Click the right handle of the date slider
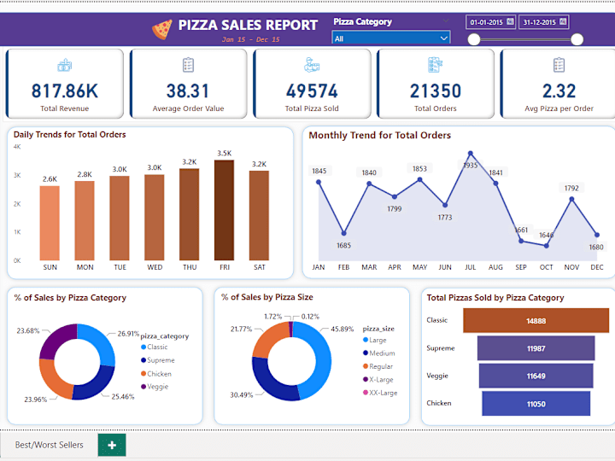Screen dimensions: 615x461 (x=577, y=39)
